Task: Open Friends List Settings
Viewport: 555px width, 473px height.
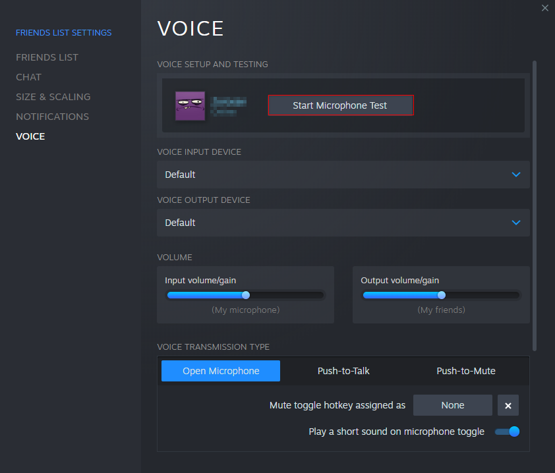Action: point(63,32)
